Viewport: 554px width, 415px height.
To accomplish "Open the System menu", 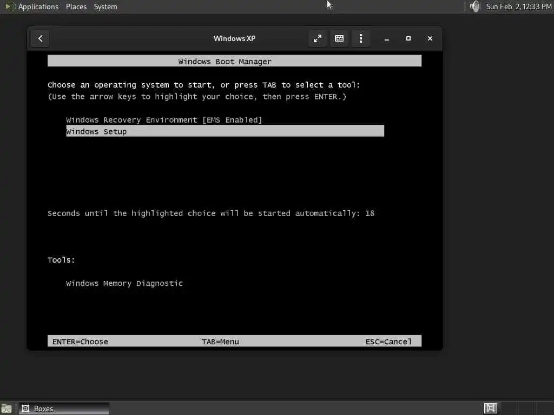I will coord(105,6).
